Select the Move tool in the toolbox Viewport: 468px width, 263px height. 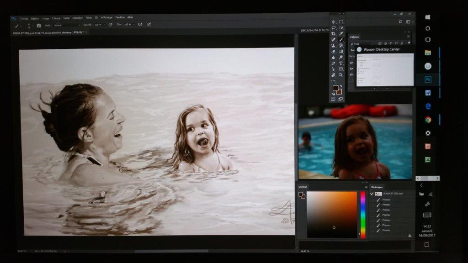pos(334,22)
